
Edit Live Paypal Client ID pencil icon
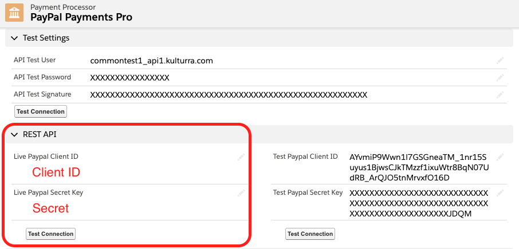click(241, 157)
